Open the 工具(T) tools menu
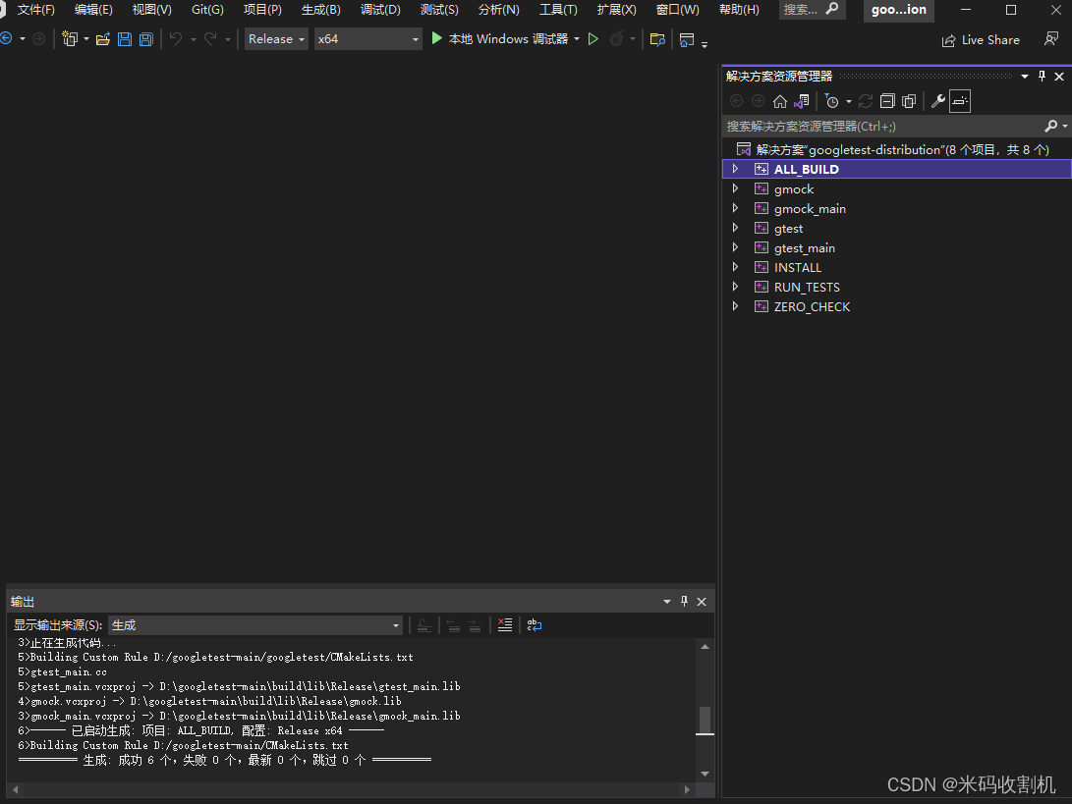Image resolution: width=1072 pixels, height=804 pixels. [x=558, y=10]
